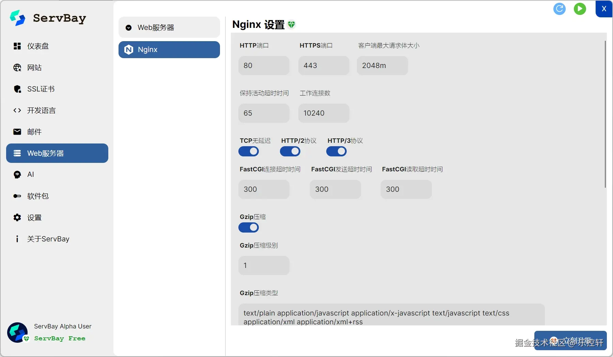Screen dimensions: 613x357
Task: Click the 开发语言 code brackets icon
Action: coord(17,110)
